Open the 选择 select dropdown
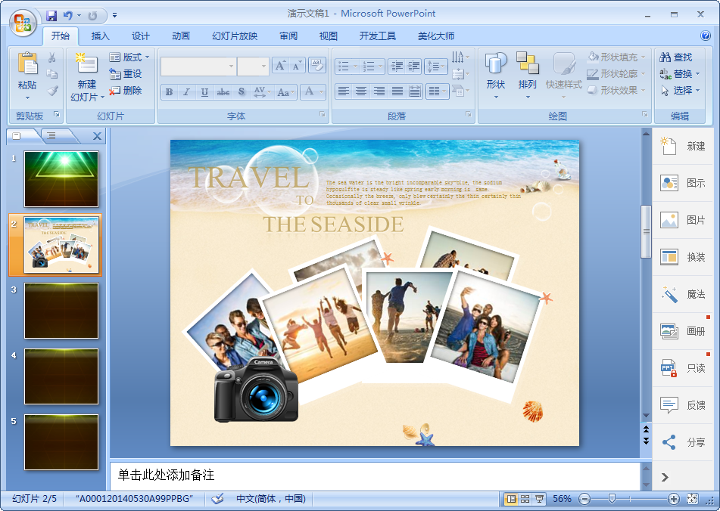720x511 pixels. pyautogui.click(x=680, y=90)
